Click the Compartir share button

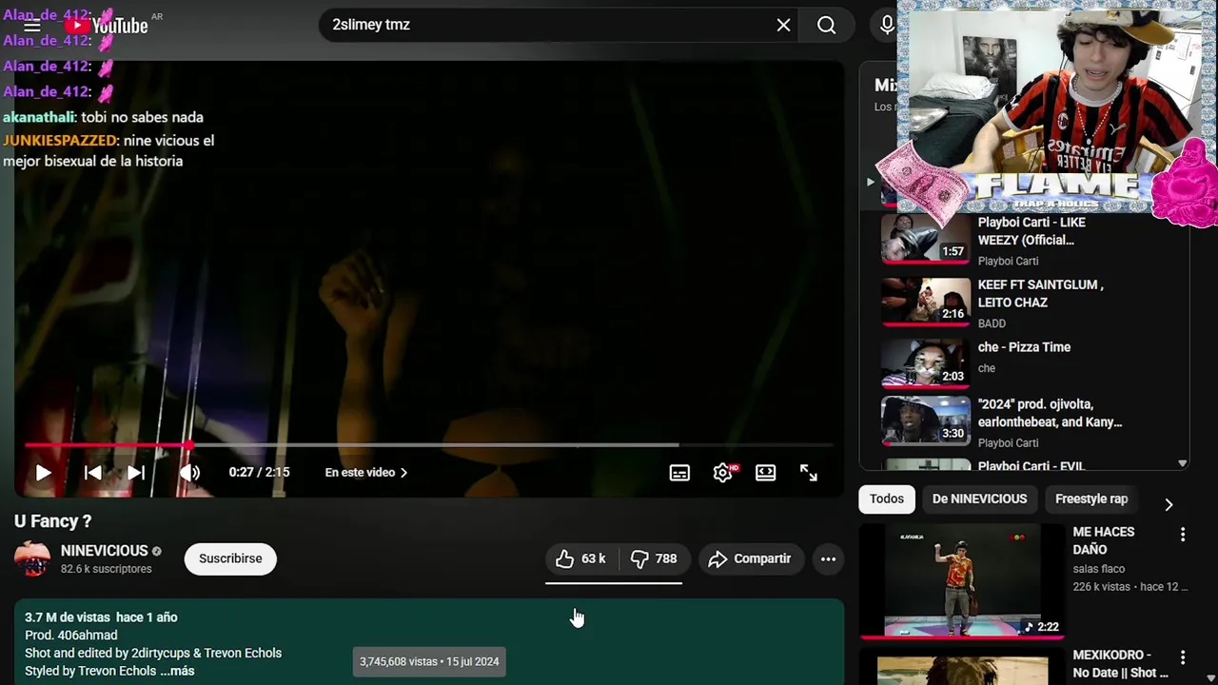click(x=750, y=558)
